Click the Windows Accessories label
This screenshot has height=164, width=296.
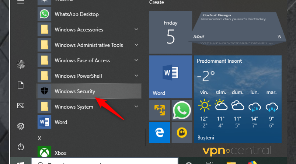click(x=79, y=30)
